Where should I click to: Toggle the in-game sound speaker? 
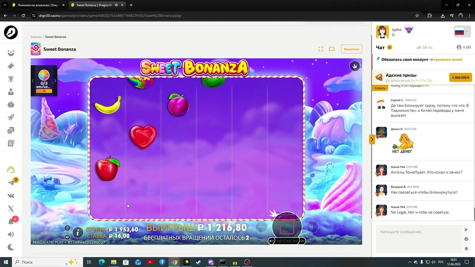click(67, 237)
